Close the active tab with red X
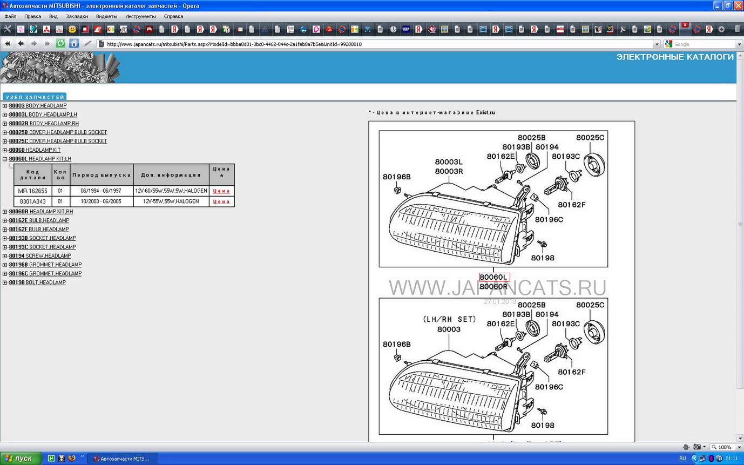The height and width of the screenshot is (465, 744). pos(685,25)
